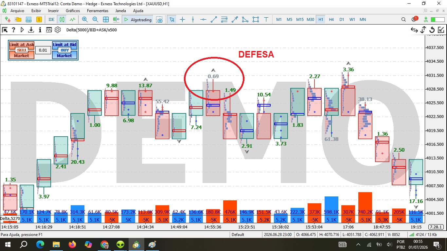
Task: Click the BUY Market button
Action: 64,56
